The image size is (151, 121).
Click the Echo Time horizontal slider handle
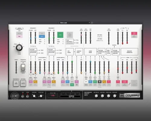click(x=72, y=96)
